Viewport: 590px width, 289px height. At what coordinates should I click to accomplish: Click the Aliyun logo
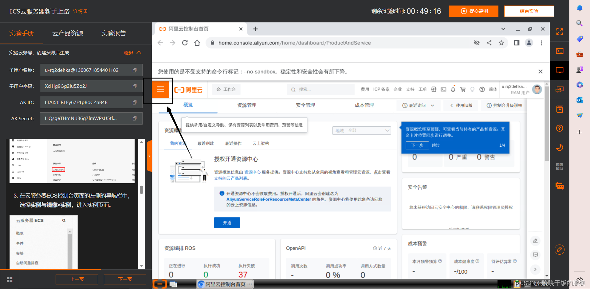point(188,90)
